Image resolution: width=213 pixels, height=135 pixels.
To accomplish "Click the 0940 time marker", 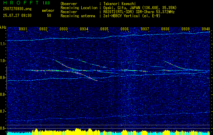I will tap(206, 29).
